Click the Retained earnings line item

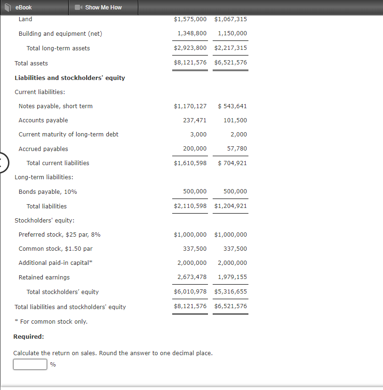44,277
